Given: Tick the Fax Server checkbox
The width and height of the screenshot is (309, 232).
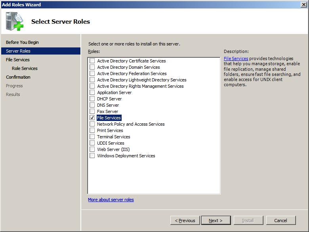Looking at the screenshot, I should click(92, 111).
